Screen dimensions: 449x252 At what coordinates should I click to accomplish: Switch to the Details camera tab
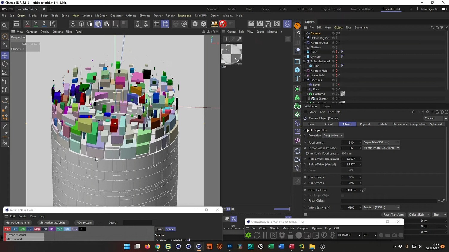click(383, 124)
